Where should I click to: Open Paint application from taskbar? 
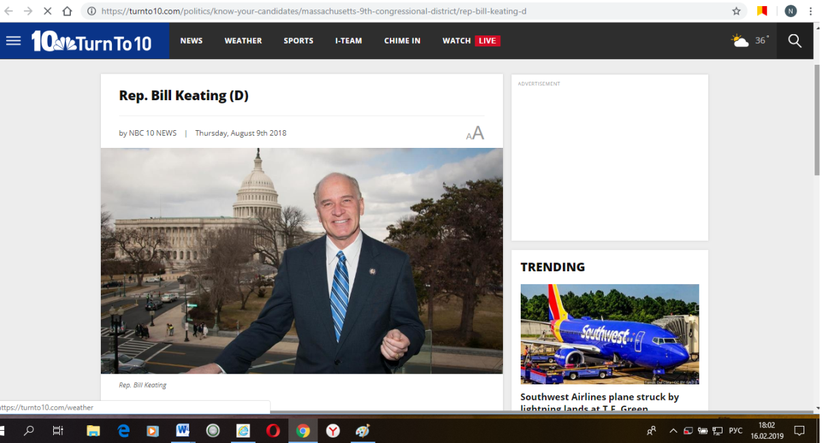pos(363,431)
